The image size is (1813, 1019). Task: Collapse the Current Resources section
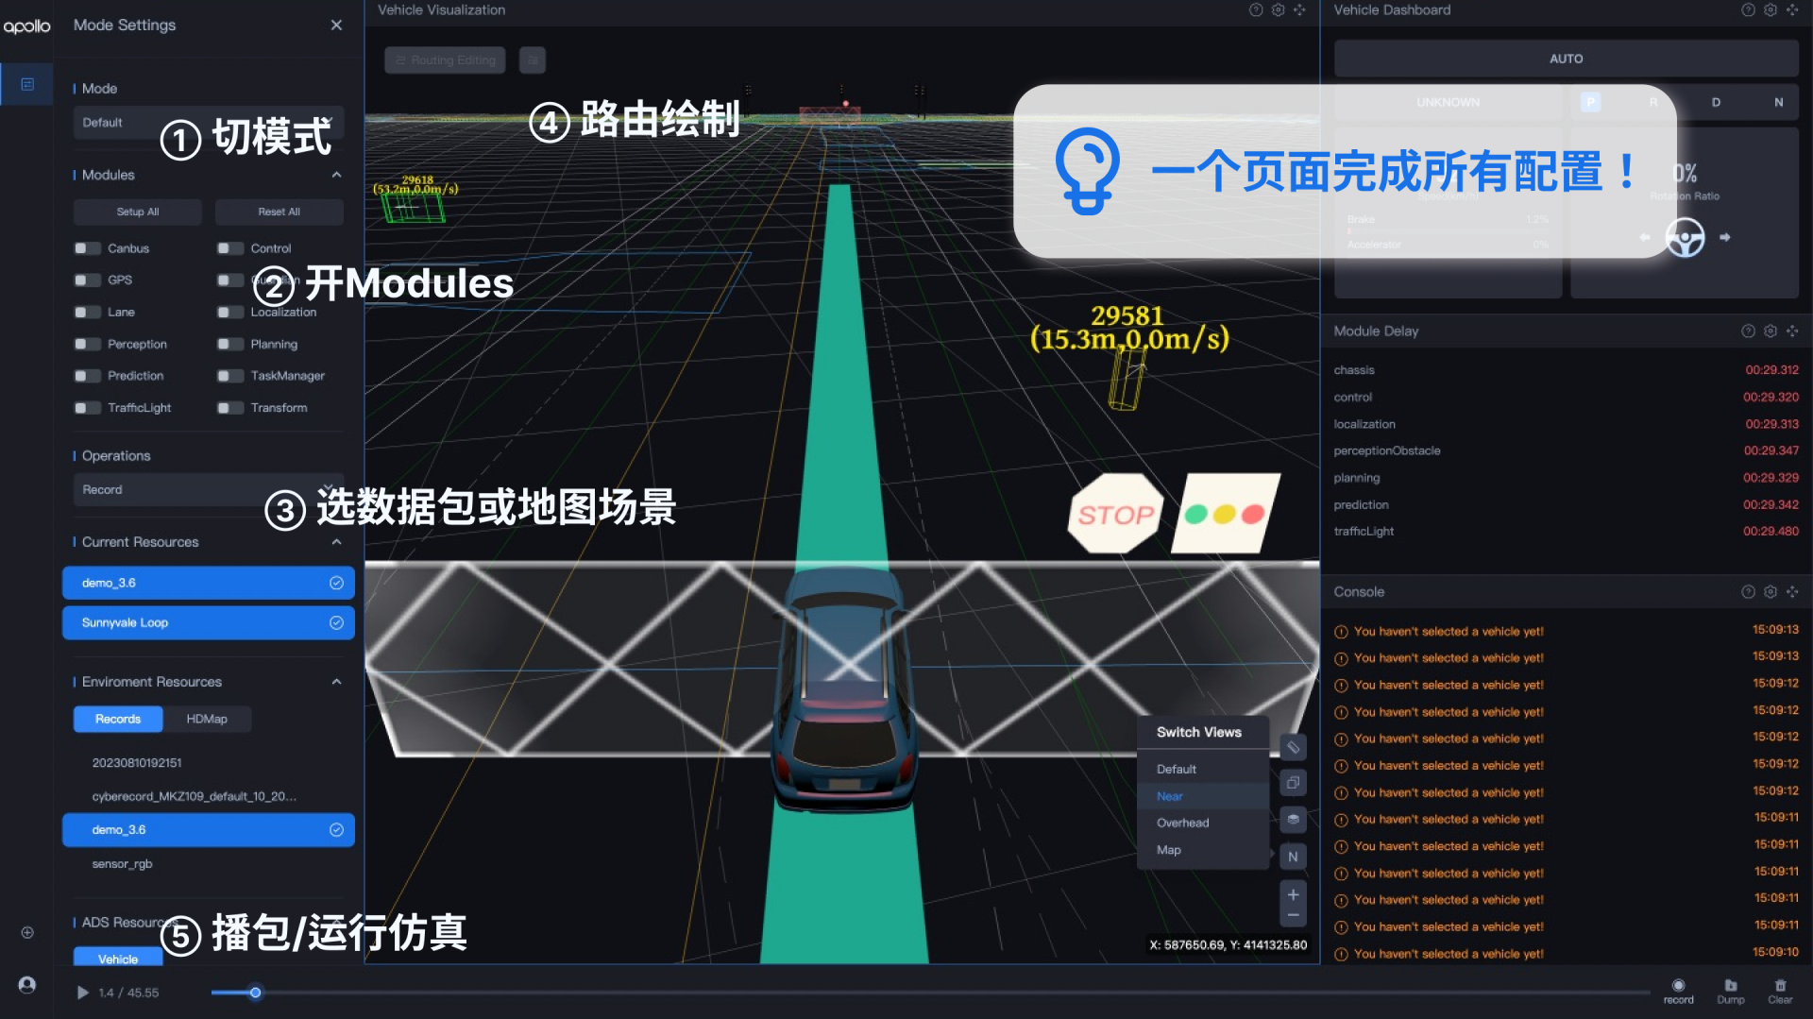(336, 542)
